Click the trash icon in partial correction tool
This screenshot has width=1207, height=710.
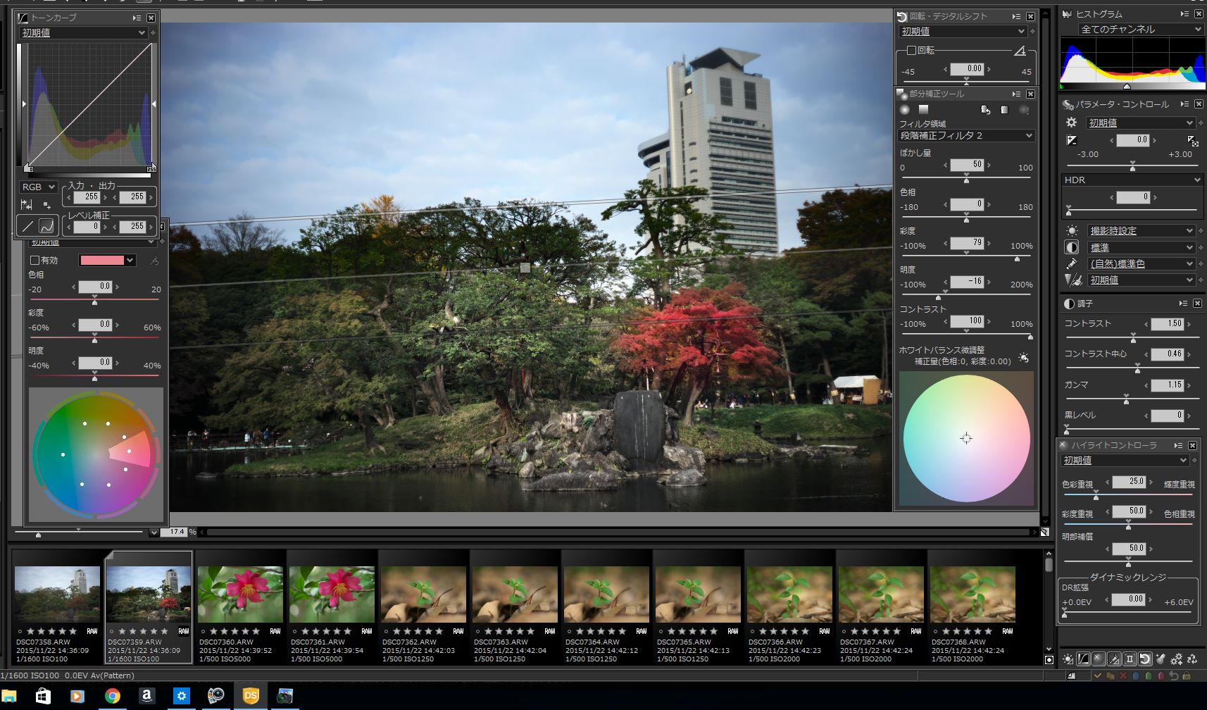coord(1005,110)
